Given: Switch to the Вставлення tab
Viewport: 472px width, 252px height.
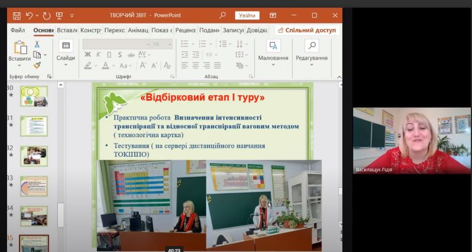Looking at the screenshot, I should (67, 31).
